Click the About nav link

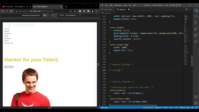point(7,31)
